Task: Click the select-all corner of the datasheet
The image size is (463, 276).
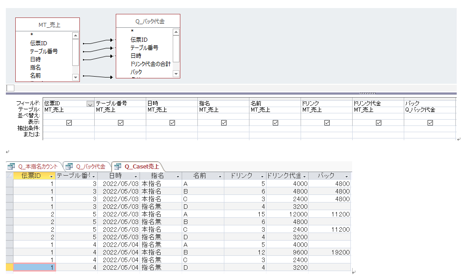Action: click(9, 176)
